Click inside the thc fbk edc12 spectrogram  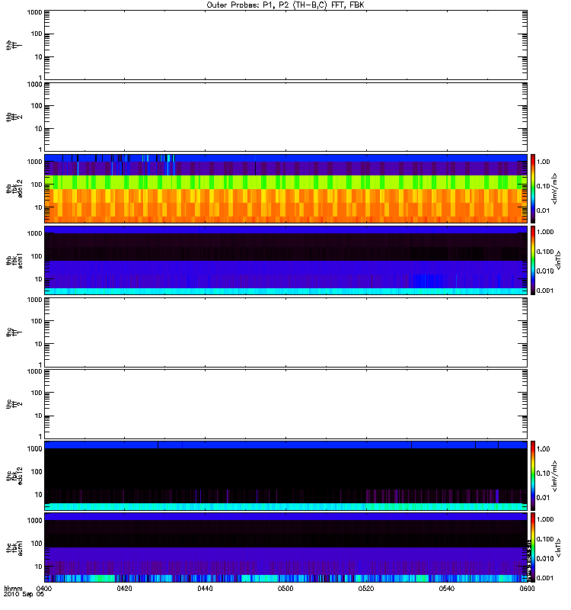tap(285, 476)
